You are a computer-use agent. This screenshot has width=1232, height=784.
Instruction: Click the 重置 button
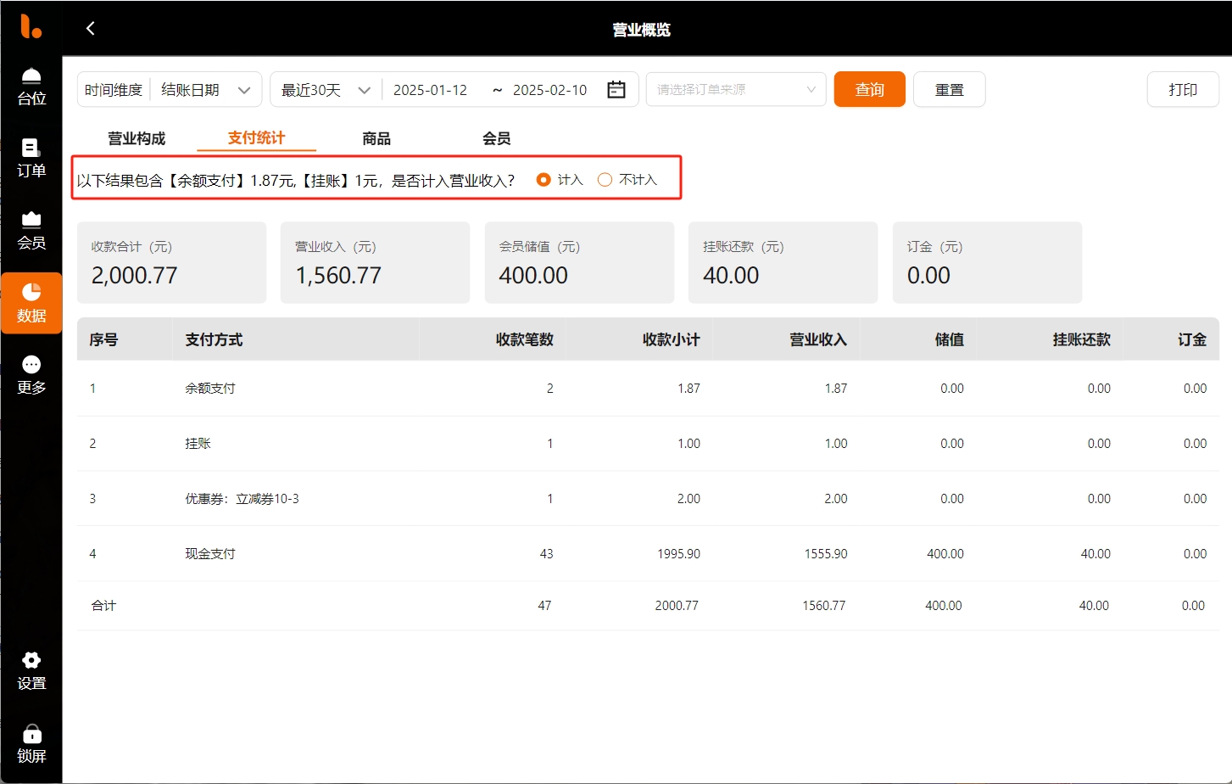[x=949, y=89]
